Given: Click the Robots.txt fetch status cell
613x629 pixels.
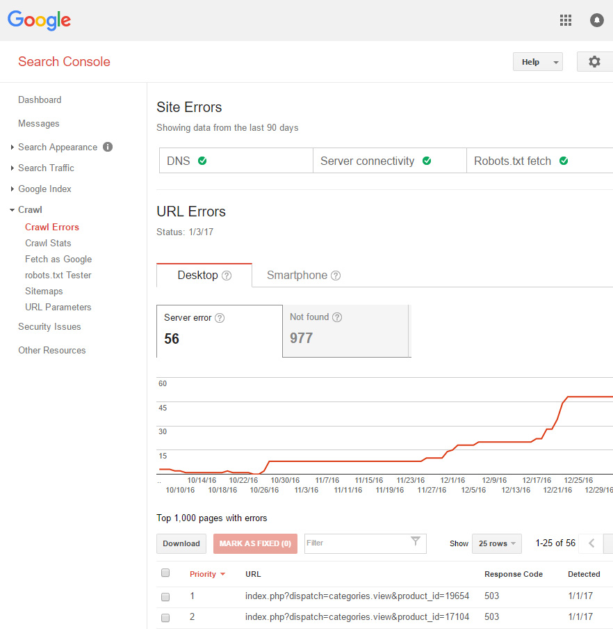Looking at the screenshot, I should (x=540, y=161).
